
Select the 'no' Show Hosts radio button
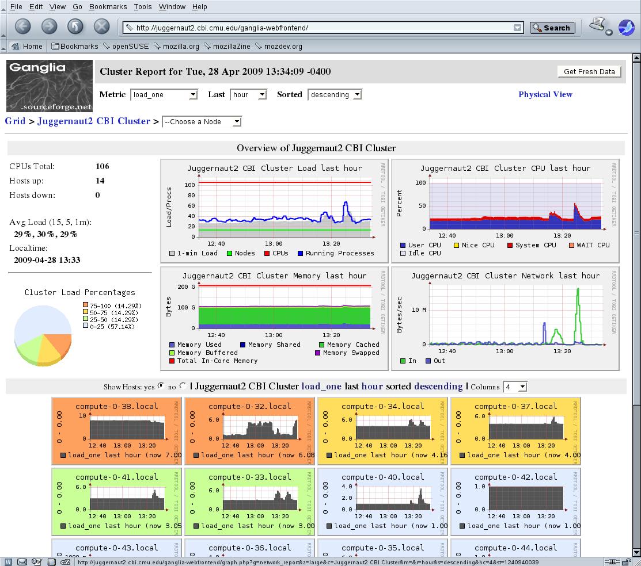[x=183, y=385]
